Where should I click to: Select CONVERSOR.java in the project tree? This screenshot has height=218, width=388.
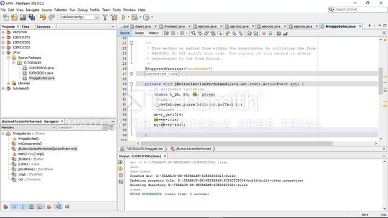pyautogui.click(x=41, y=68)
